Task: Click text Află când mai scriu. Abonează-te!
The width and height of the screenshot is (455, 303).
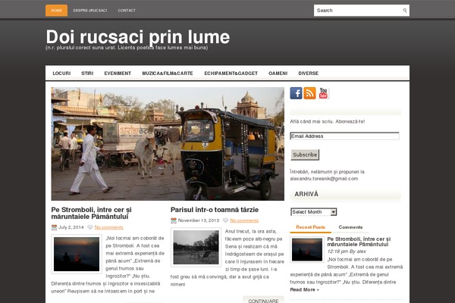Action: 328,121
